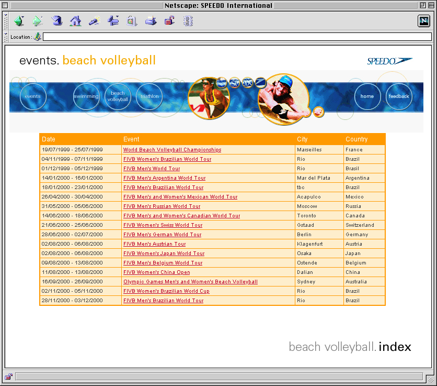Click the Back navigation arrow in toolbar

click(19, 21)
